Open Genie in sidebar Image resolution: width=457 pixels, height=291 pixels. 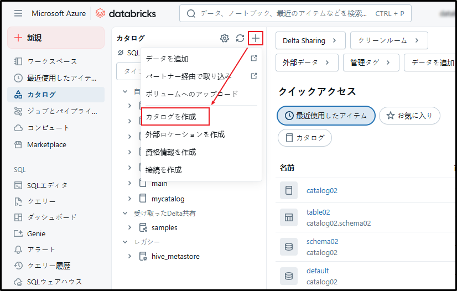point(56,233)
